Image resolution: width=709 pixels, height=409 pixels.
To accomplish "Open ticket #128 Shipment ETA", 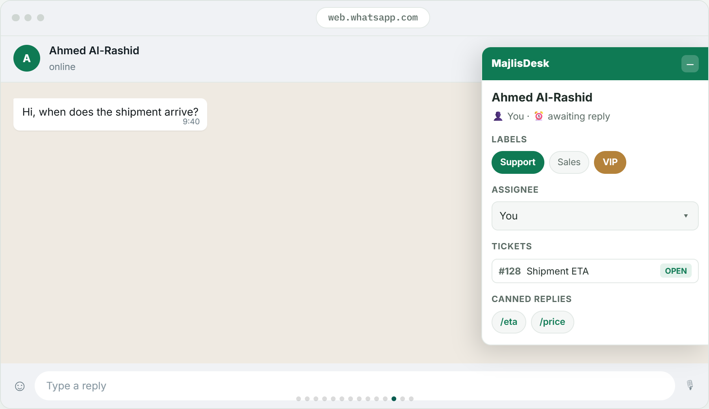I will point(595,271).
